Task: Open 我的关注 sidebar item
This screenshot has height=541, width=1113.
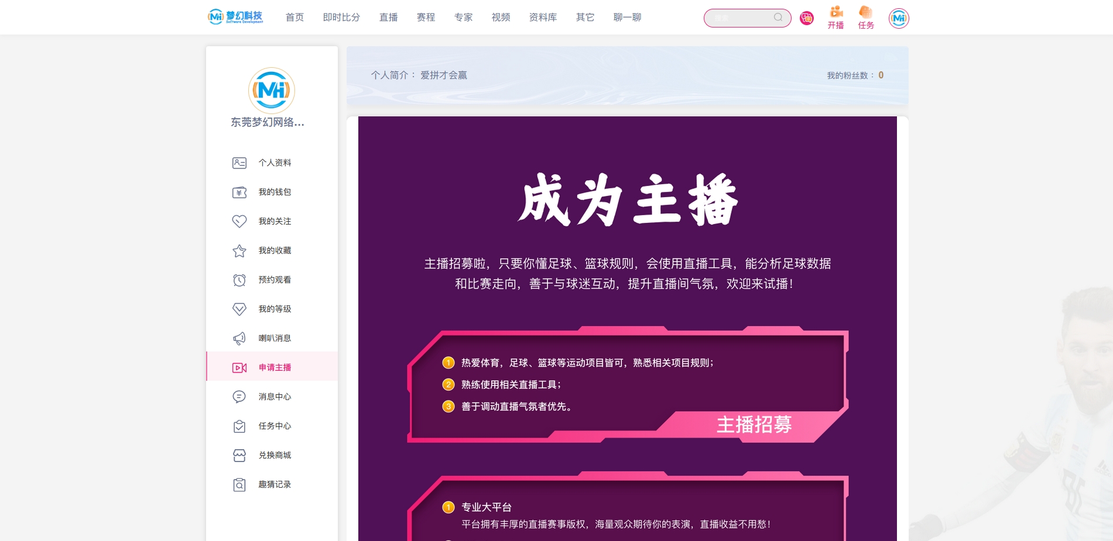Action: [x=272, y=221]
